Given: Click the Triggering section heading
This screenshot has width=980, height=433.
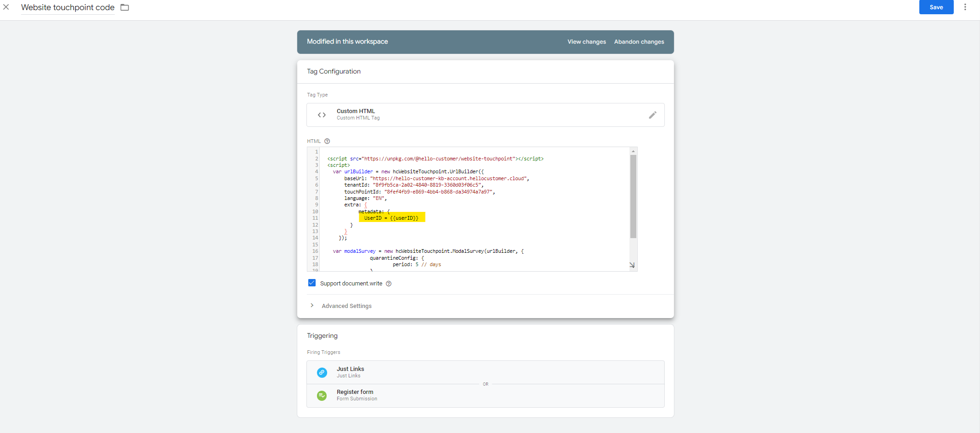Looking at the screenshot, I should [322, 336].
